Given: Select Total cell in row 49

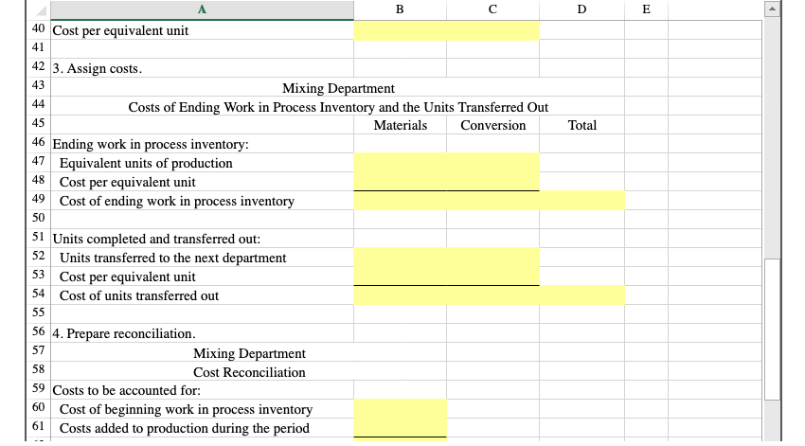Looking at the screenshot, I should pyautogui.click(x=581, y=201).
